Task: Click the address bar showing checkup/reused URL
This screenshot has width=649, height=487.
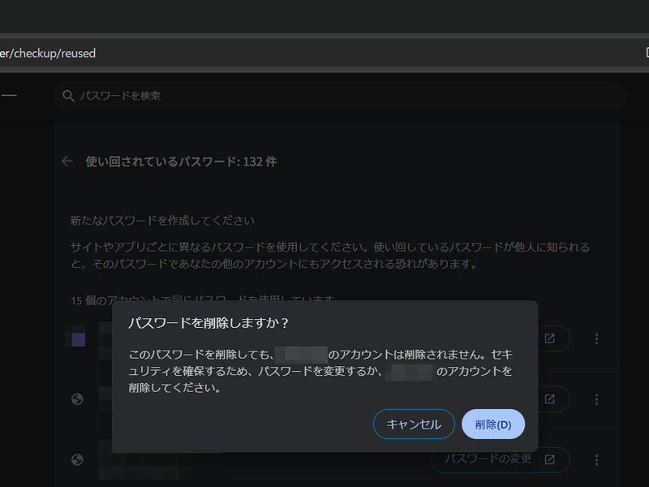Action: 49,53
